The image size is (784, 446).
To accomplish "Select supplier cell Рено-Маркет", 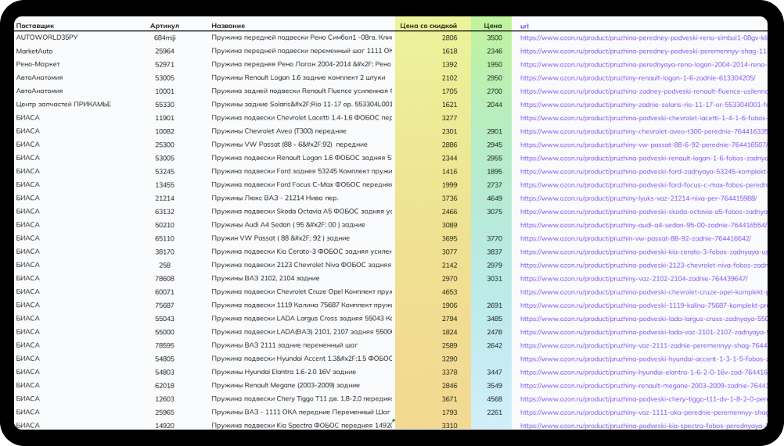I will (x=38, y=64).
